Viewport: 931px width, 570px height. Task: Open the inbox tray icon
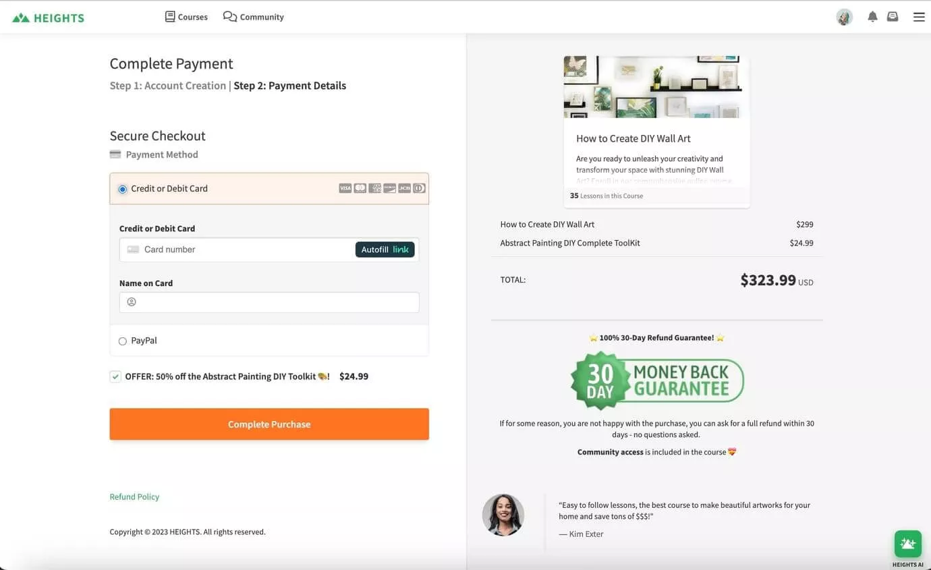coord(893,17)
